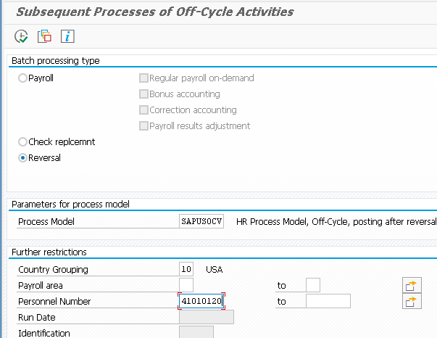
Task: Click the Personnel Number field with 41010120
Action: (x=201, y=301)
